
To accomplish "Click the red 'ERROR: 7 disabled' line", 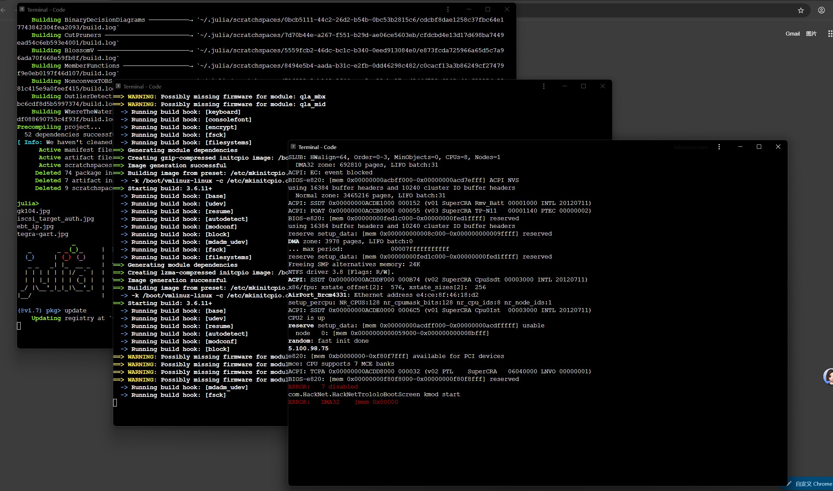I will point(323,387).
